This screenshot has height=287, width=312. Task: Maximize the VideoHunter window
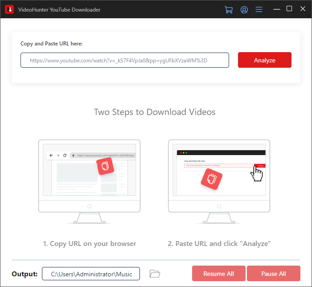[x=289, y=9]
